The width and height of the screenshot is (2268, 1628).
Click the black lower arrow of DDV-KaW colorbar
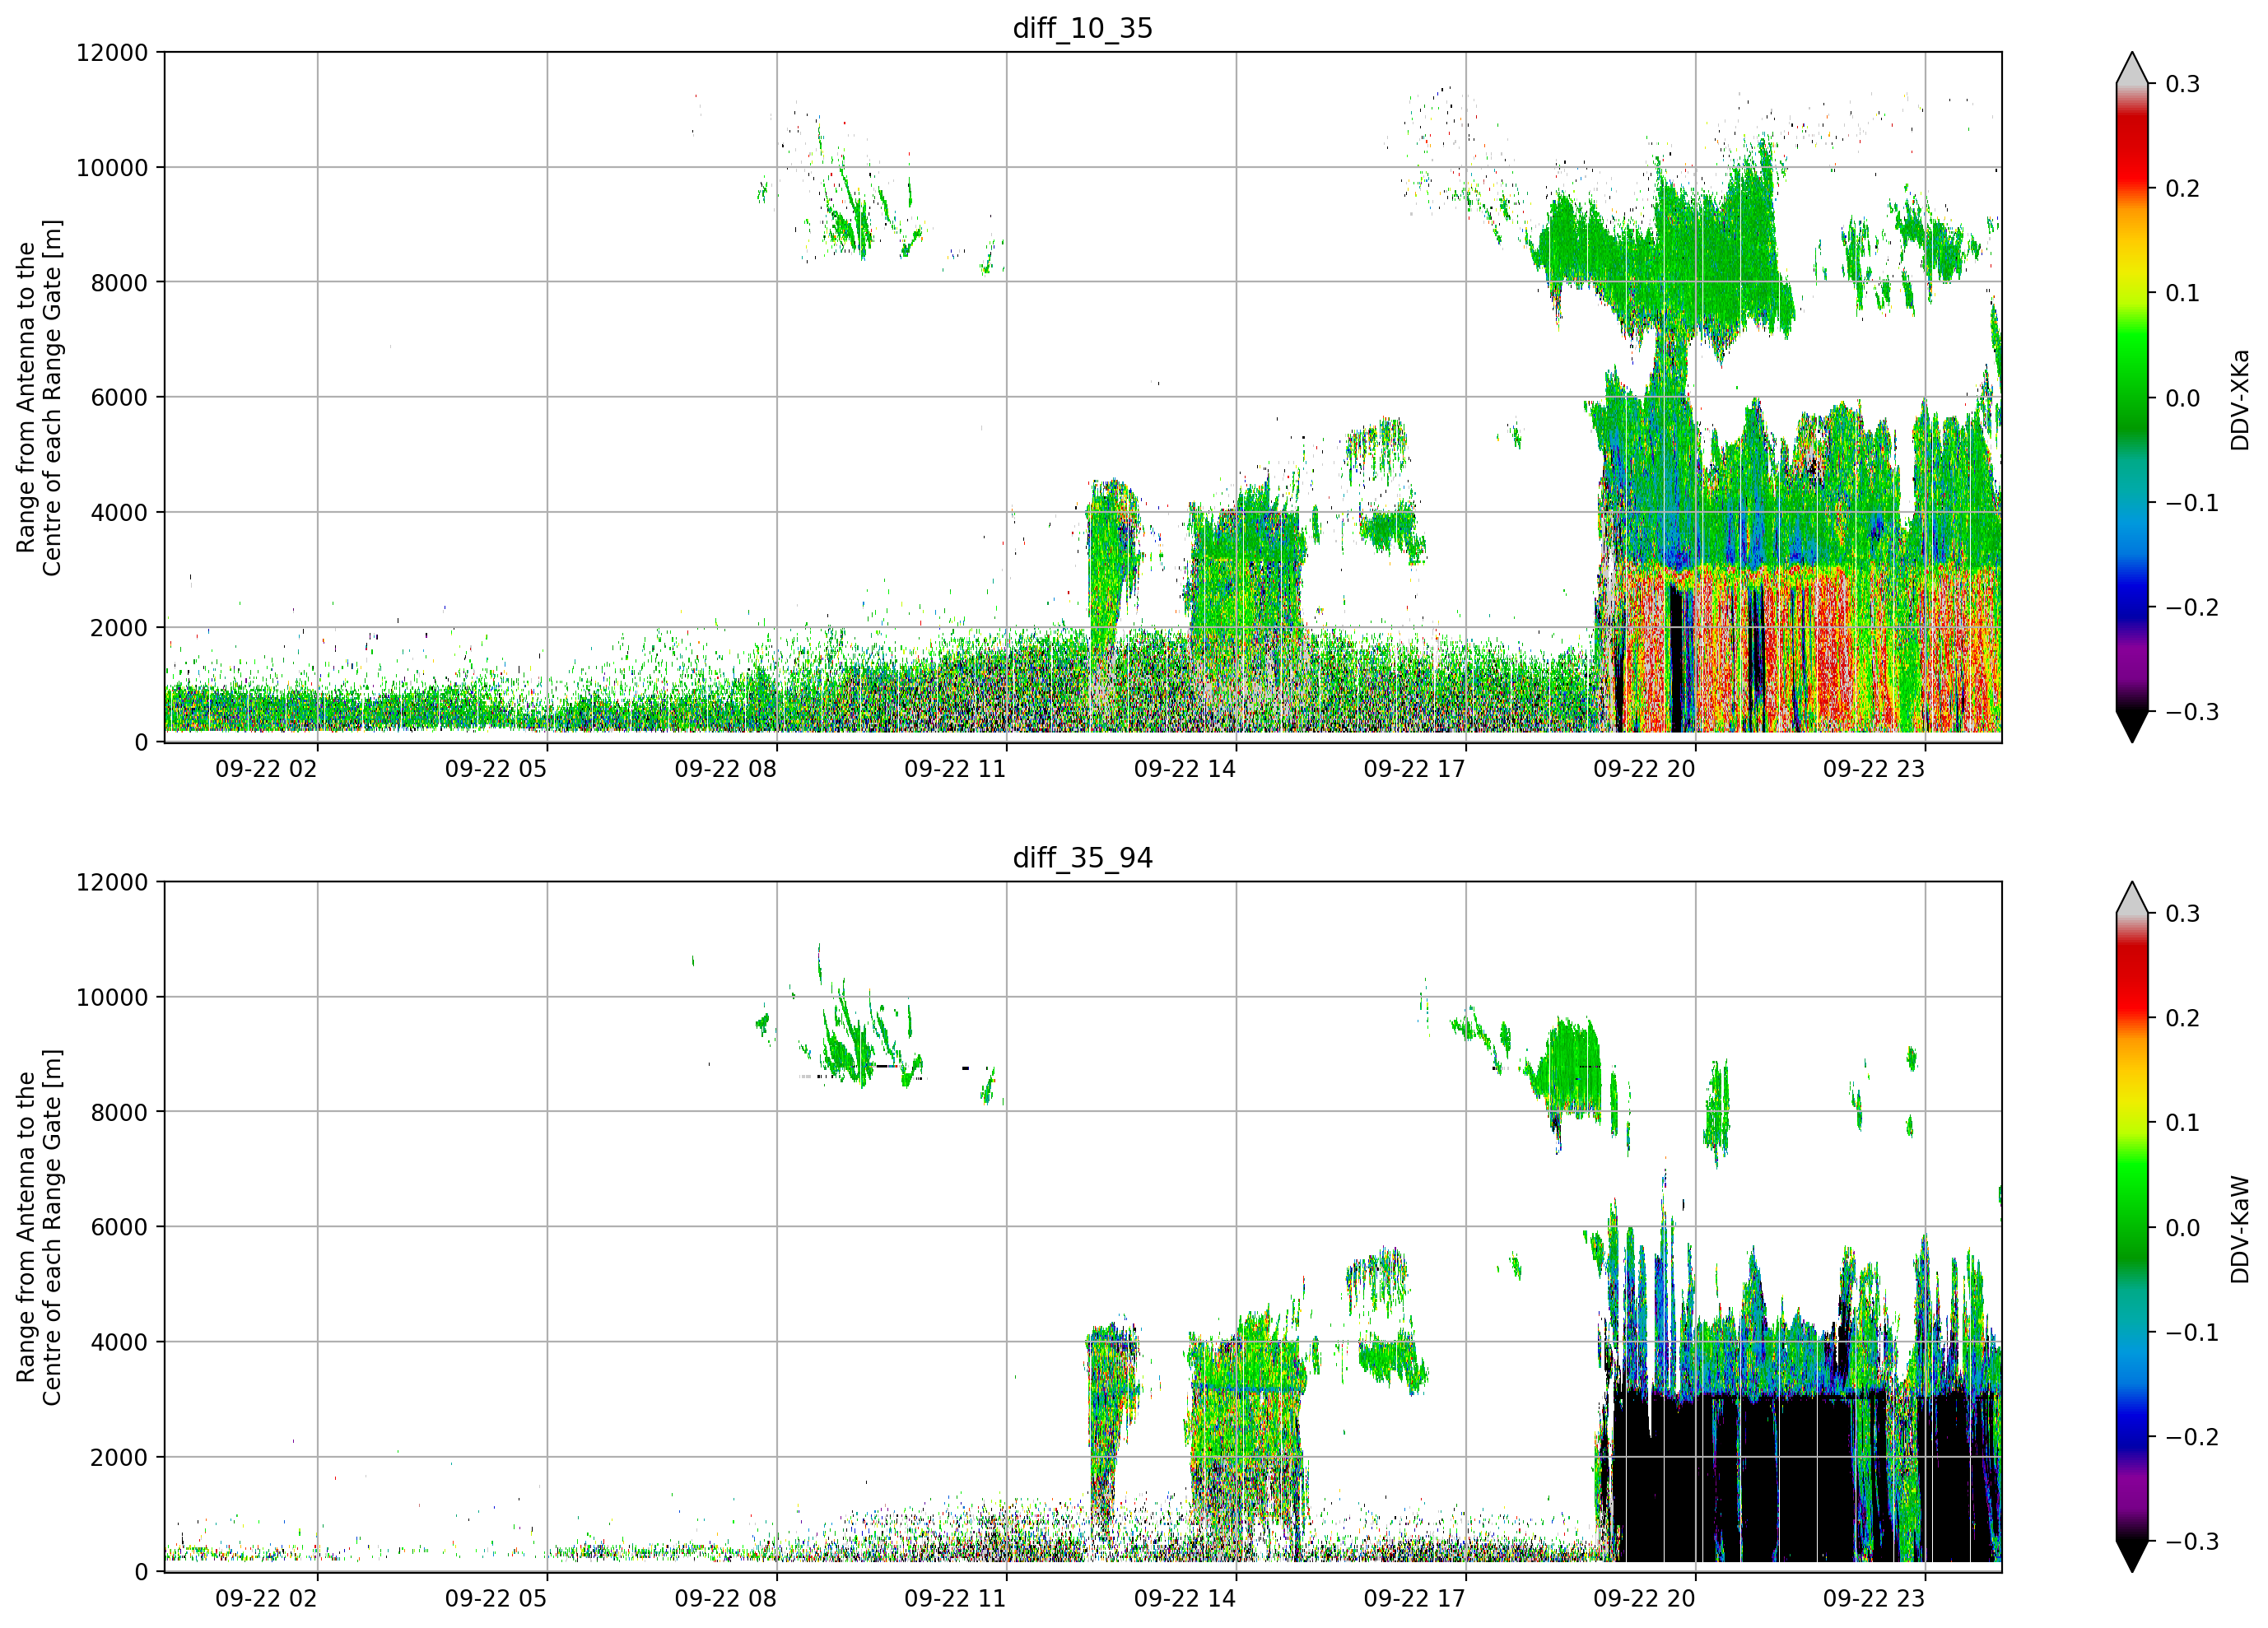(2132, 1557)
